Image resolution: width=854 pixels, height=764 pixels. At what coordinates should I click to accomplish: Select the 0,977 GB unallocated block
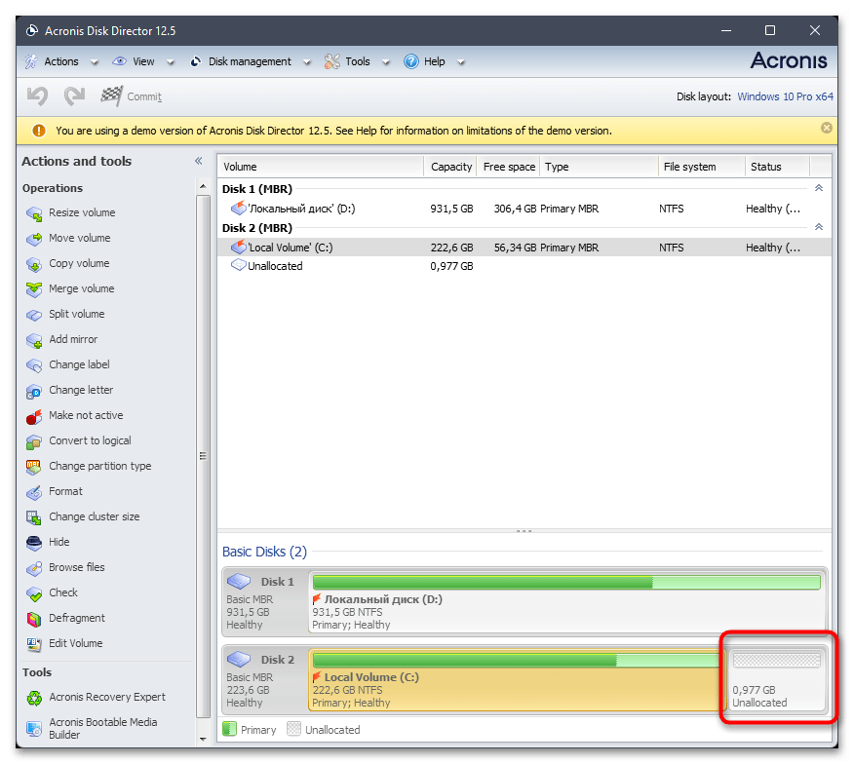777,680
